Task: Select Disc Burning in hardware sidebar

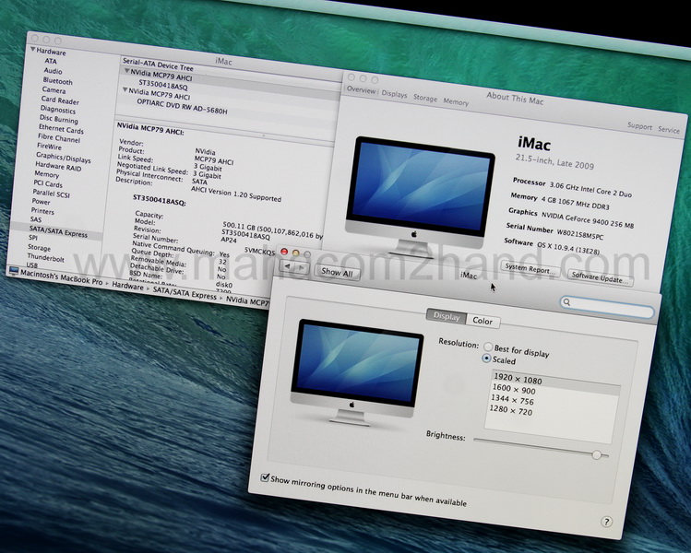Action: (59, 119)
